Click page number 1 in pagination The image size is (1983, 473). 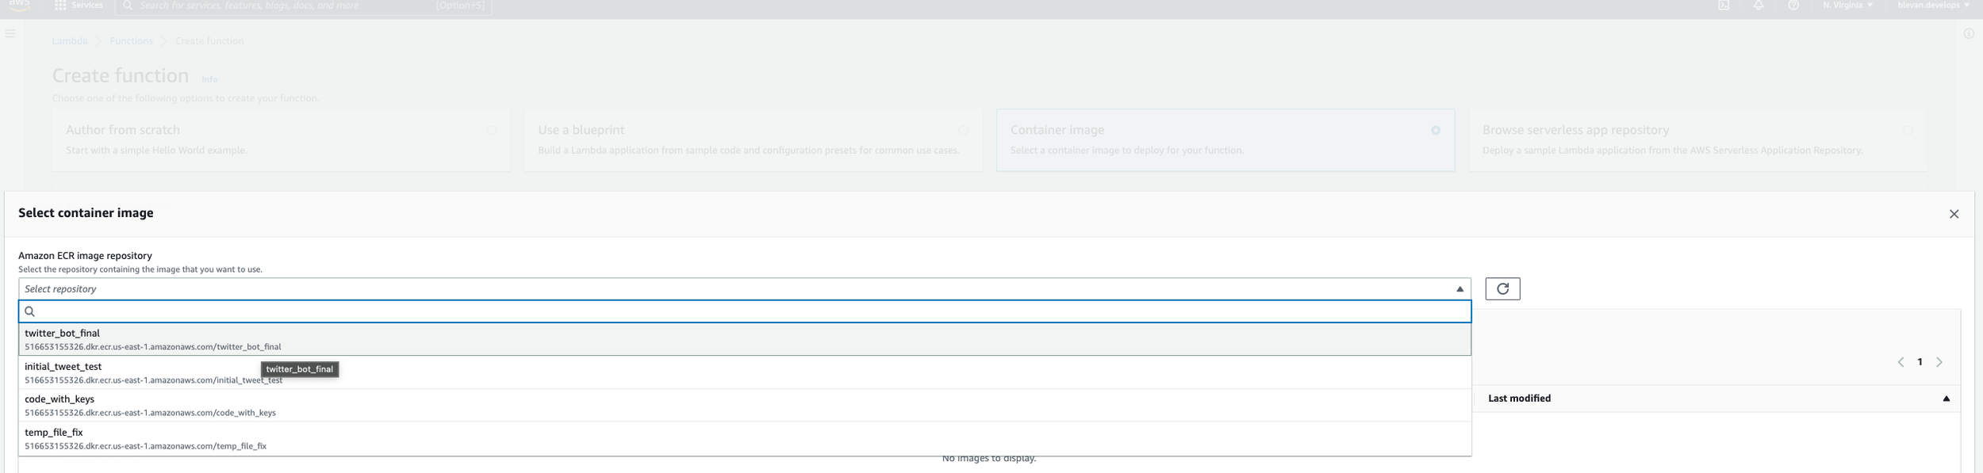1920,362
